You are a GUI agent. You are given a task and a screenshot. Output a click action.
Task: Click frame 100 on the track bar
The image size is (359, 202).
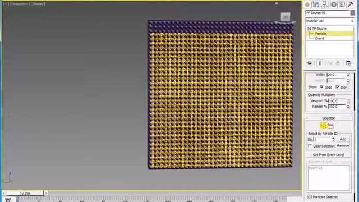[x=125, y=200]
